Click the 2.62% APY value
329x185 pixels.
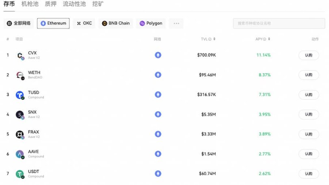[264, 174]
